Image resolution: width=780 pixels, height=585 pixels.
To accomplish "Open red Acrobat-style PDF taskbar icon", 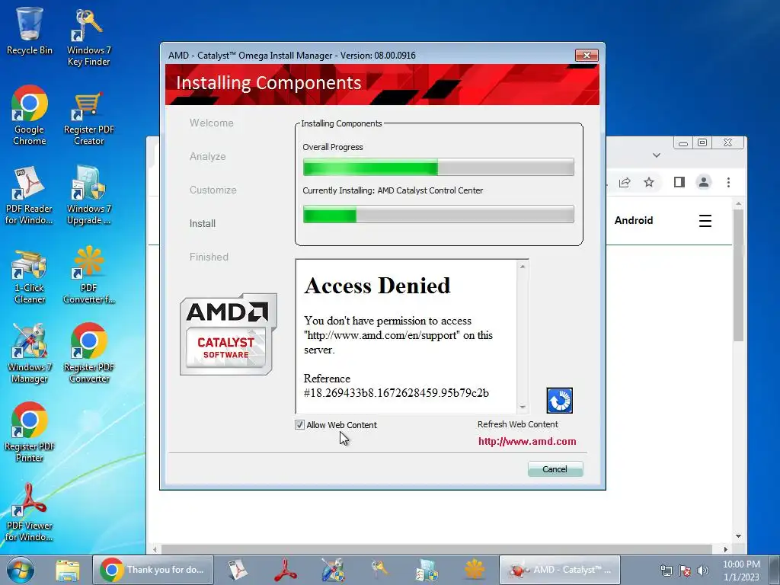I will [x=285, y=570].
